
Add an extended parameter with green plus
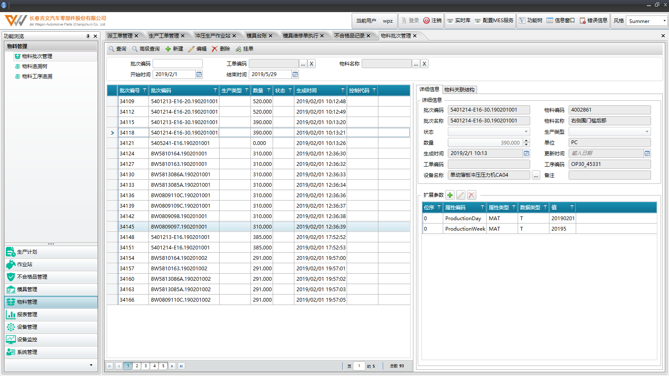click(450, 195)
